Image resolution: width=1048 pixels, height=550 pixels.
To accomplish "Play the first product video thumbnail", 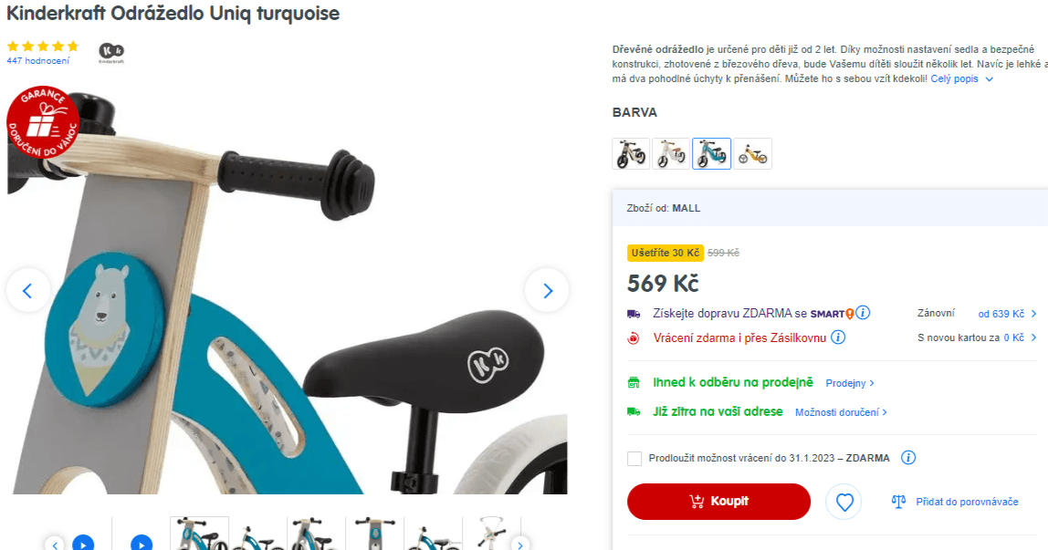I will (83, 544).
